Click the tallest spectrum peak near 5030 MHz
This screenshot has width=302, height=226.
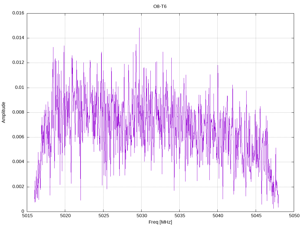pyautogui.click(x=139, y=28)
